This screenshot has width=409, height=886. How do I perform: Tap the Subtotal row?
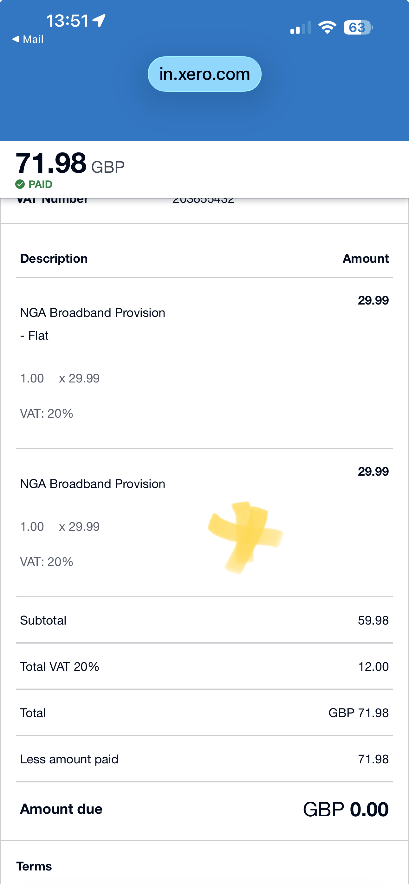point(204,620)
